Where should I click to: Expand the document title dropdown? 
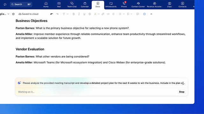[8, 14]
